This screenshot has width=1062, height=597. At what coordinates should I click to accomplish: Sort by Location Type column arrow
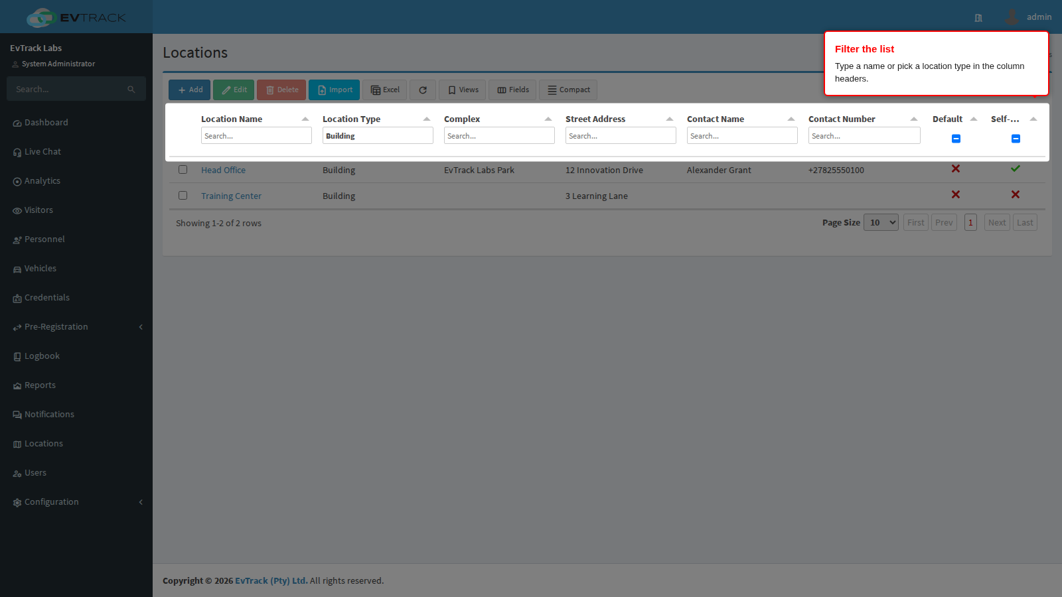427,119
